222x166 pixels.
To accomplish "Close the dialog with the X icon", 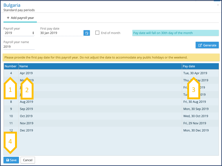I will (x=218, y=5).
